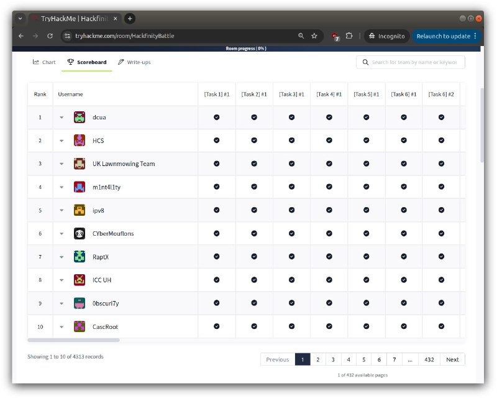Click UK Lawnmowing Team avatar
The image size is (497, 398).
coord(80,164)
